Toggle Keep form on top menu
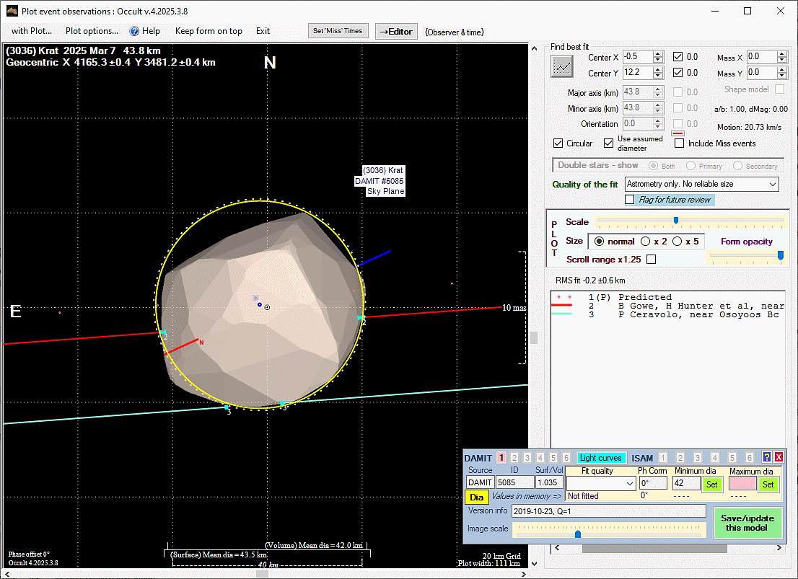The height and width of the screenshot is (579, 798). click(x=209, y=31)
